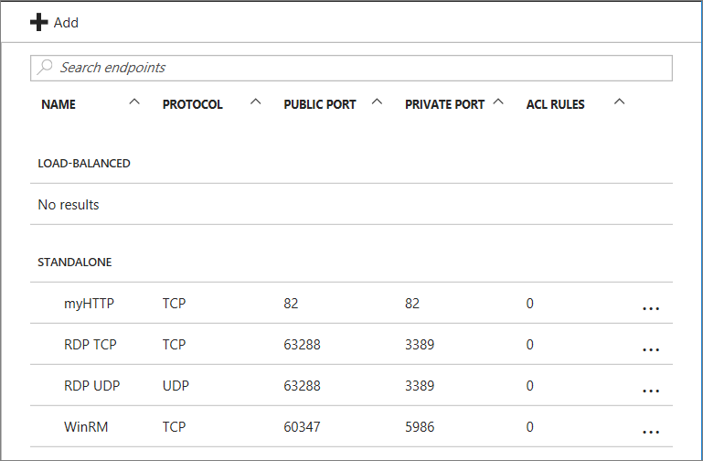
Task: Click the Add label in the toolbar
Action: coord(66,23)
